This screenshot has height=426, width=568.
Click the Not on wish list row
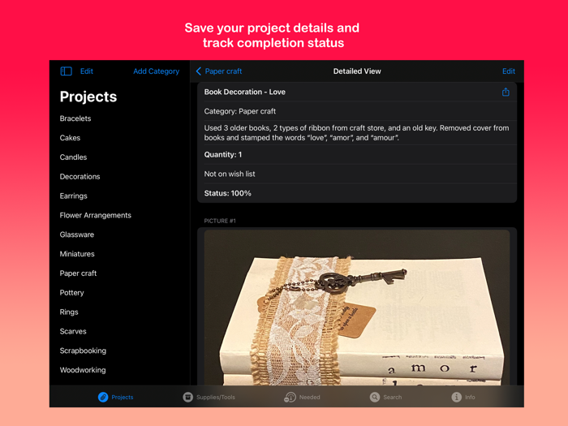coord(357,174)
